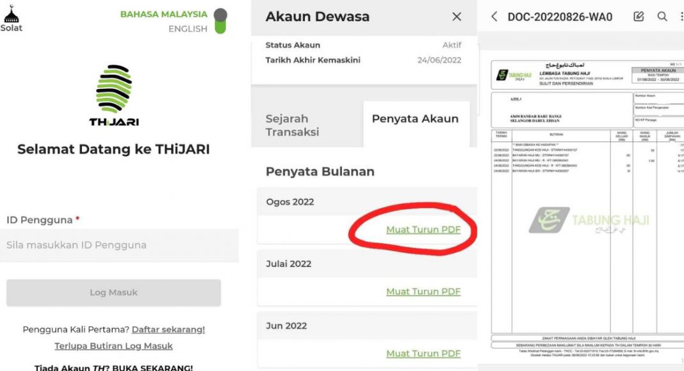
Task: Switch interface language to ENGLISH
Action: (x=186, y=29)
